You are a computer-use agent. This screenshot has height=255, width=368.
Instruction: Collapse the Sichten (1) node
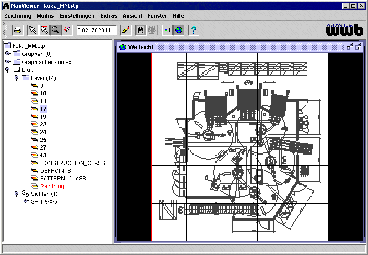[16, 194]
